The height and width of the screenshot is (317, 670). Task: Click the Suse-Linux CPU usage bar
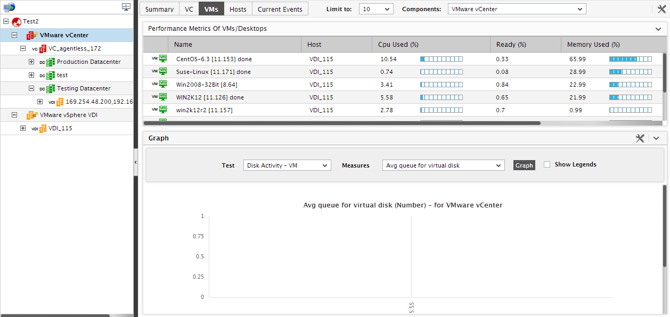point(442,72)
